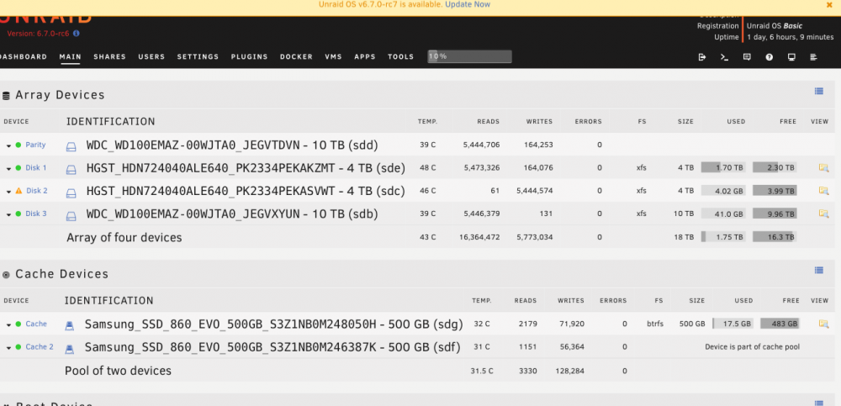Open the Settings tab
Image resolution: width=841 pixels, height=406 pixels.
click(198, 57)
